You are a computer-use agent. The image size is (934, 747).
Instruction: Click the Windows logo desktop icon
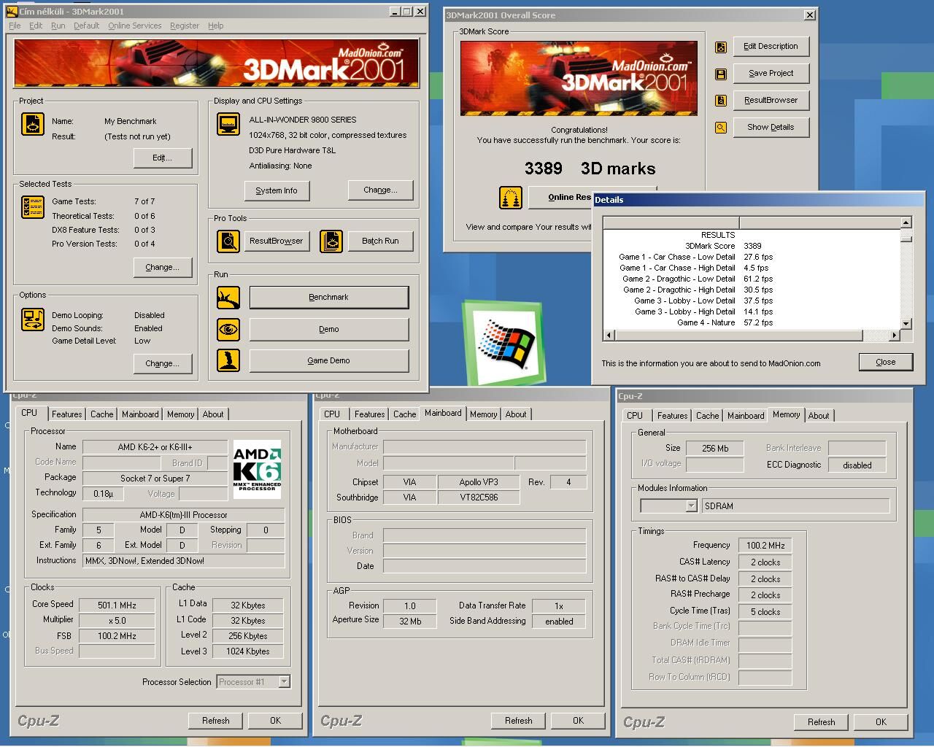click(503, 343)
